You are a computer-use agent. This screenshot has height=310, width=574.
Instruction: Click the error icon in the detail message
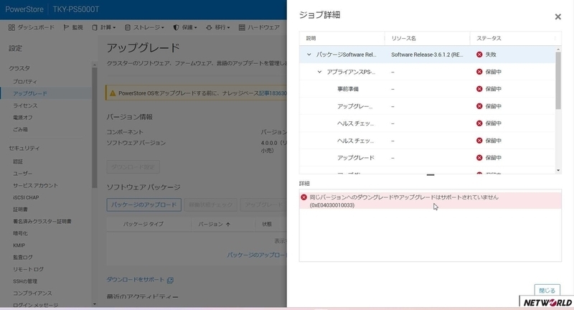(x=304, y=197)
